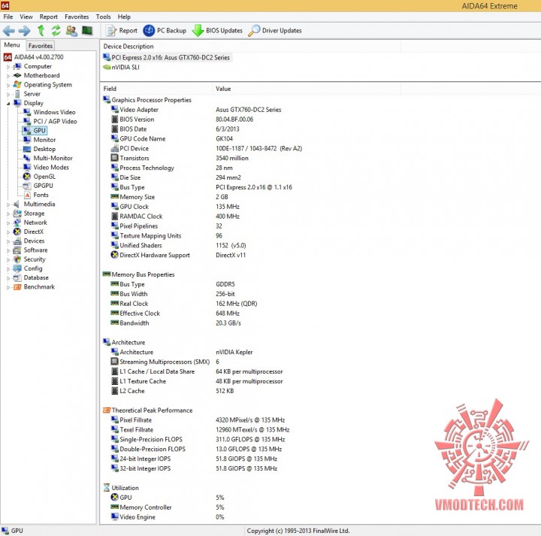This screenshot has height=536, width=541.
Task: Click the Devices icon in tree
Action: click(x=17, y=241)
